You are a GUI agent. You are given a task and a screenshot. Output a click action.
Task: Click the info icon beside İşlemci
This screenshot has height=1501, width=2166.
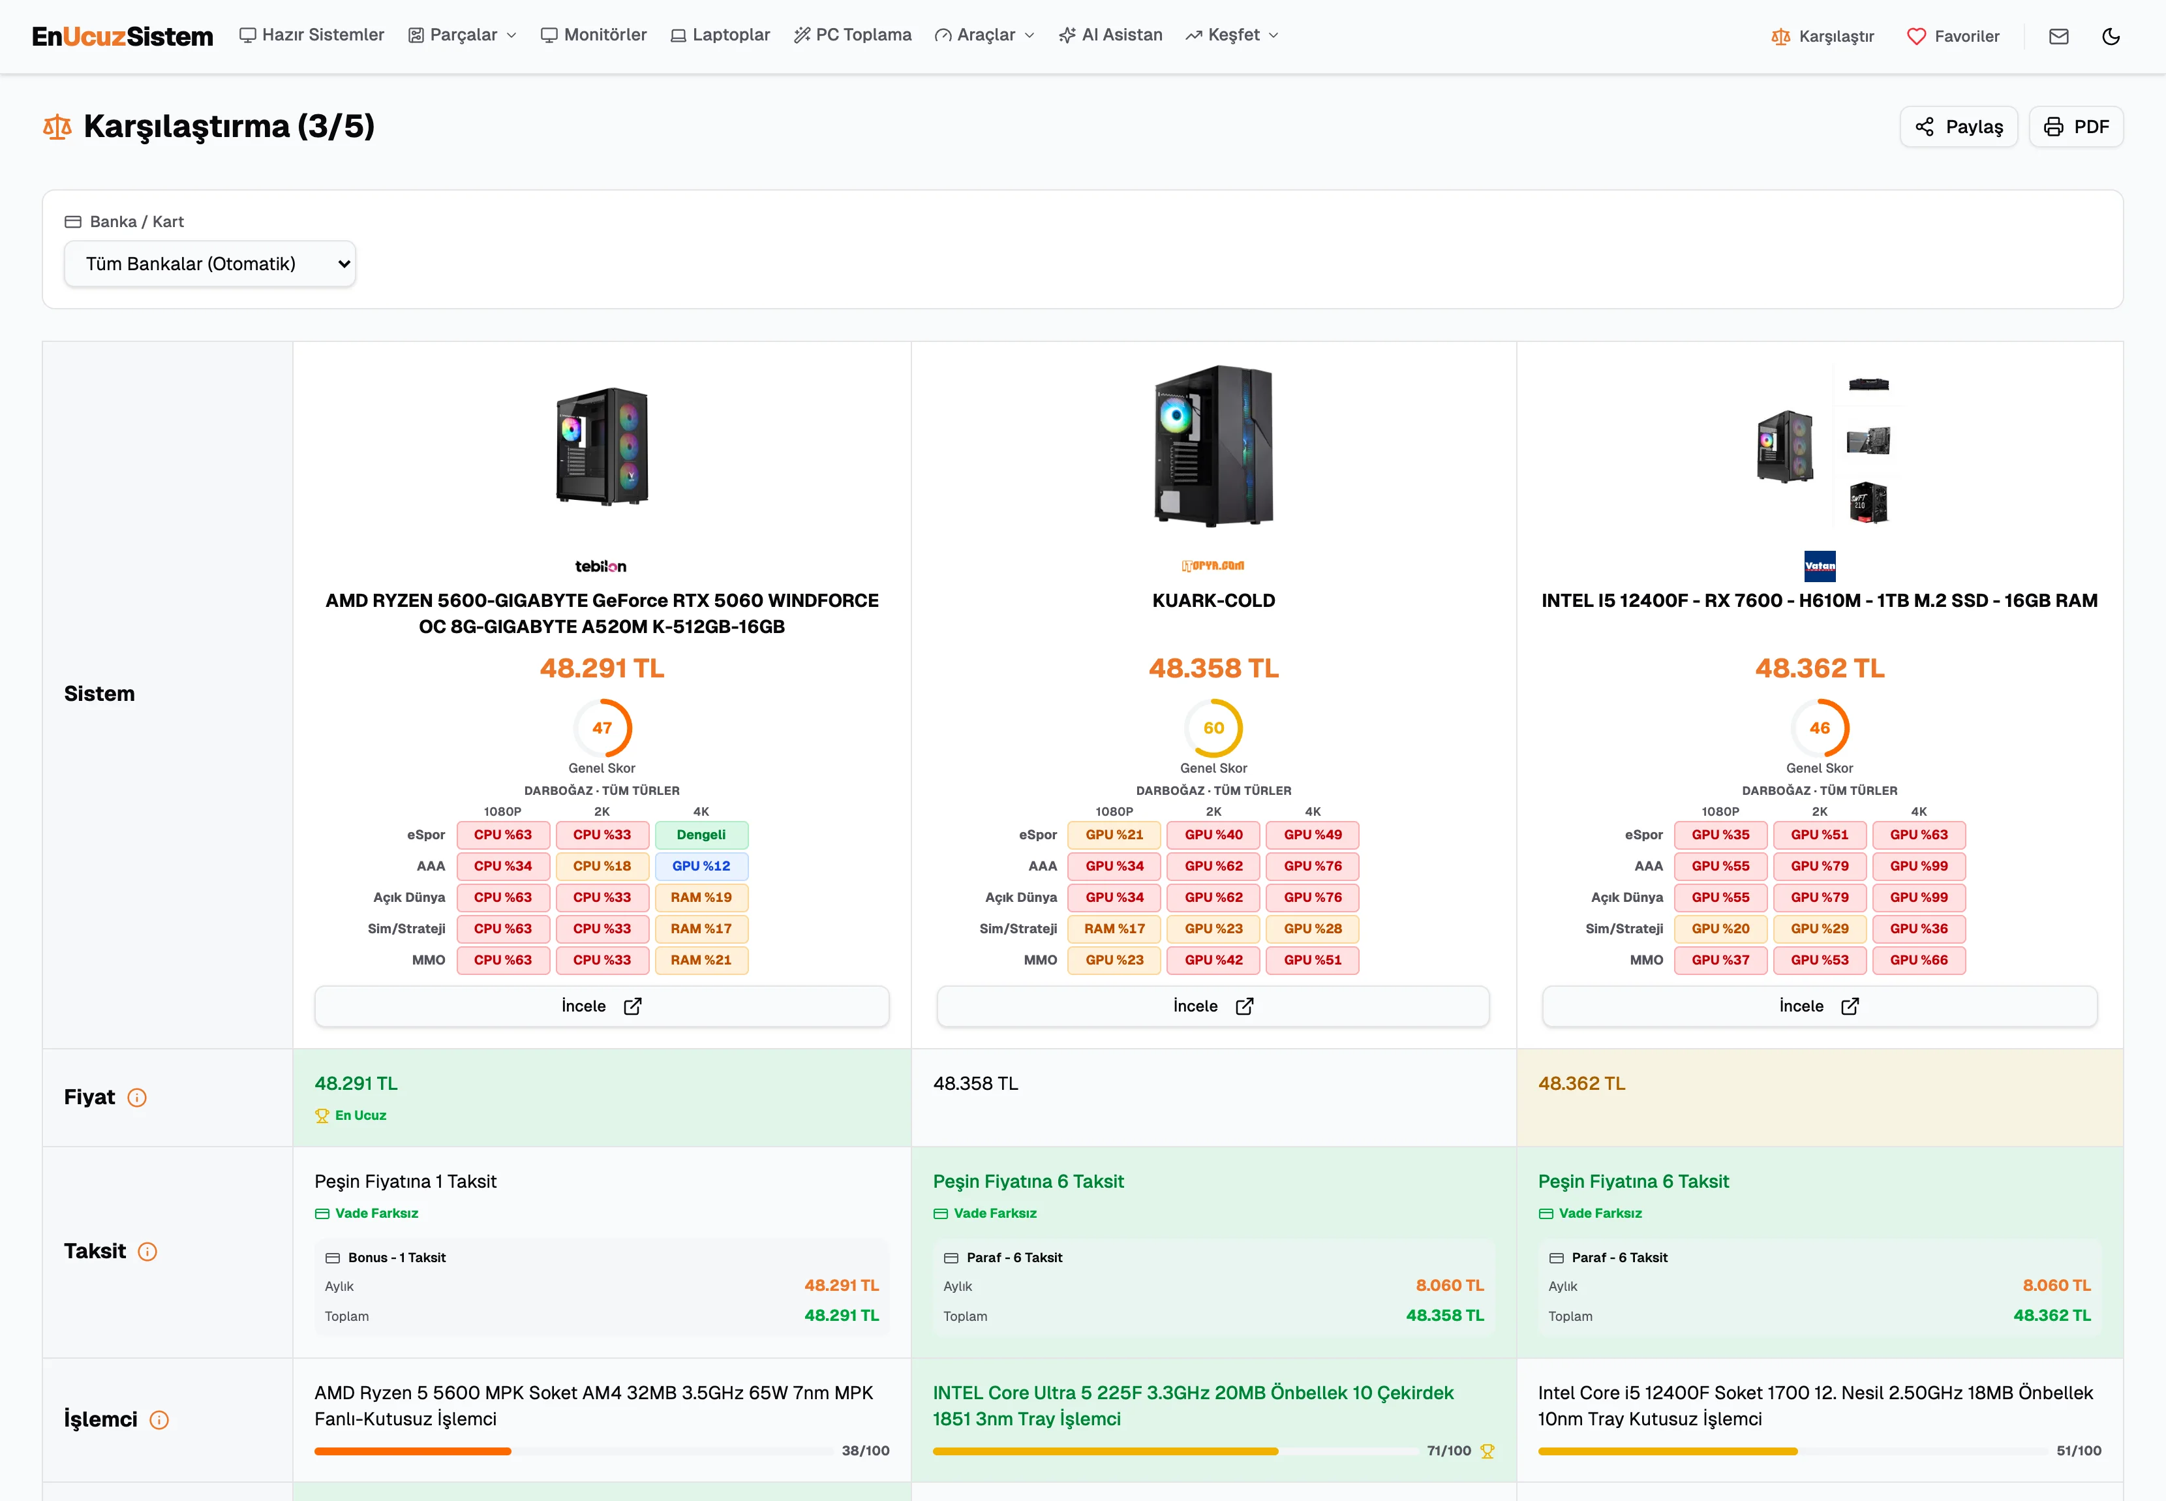click(160, 1420)
